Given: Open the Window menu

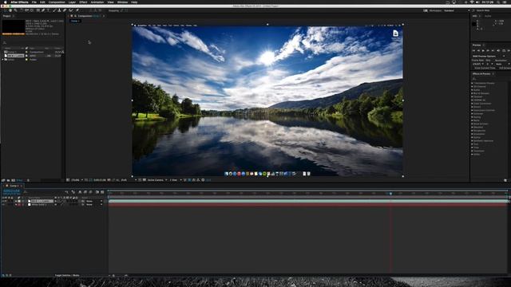Looking at the screenshot, I should [122, 2].
